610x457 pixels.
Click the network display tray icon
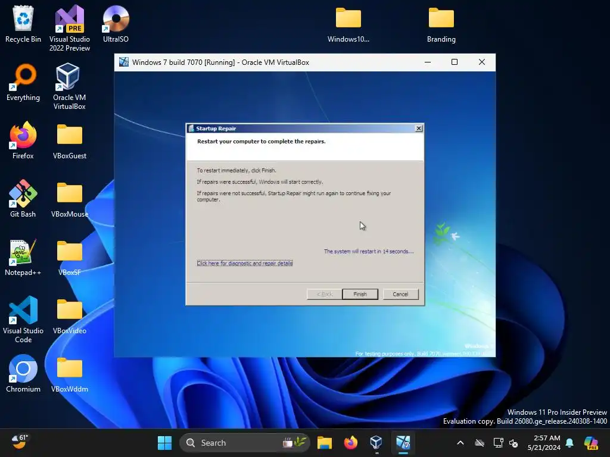pyautogui.click(x=498, y=443)
